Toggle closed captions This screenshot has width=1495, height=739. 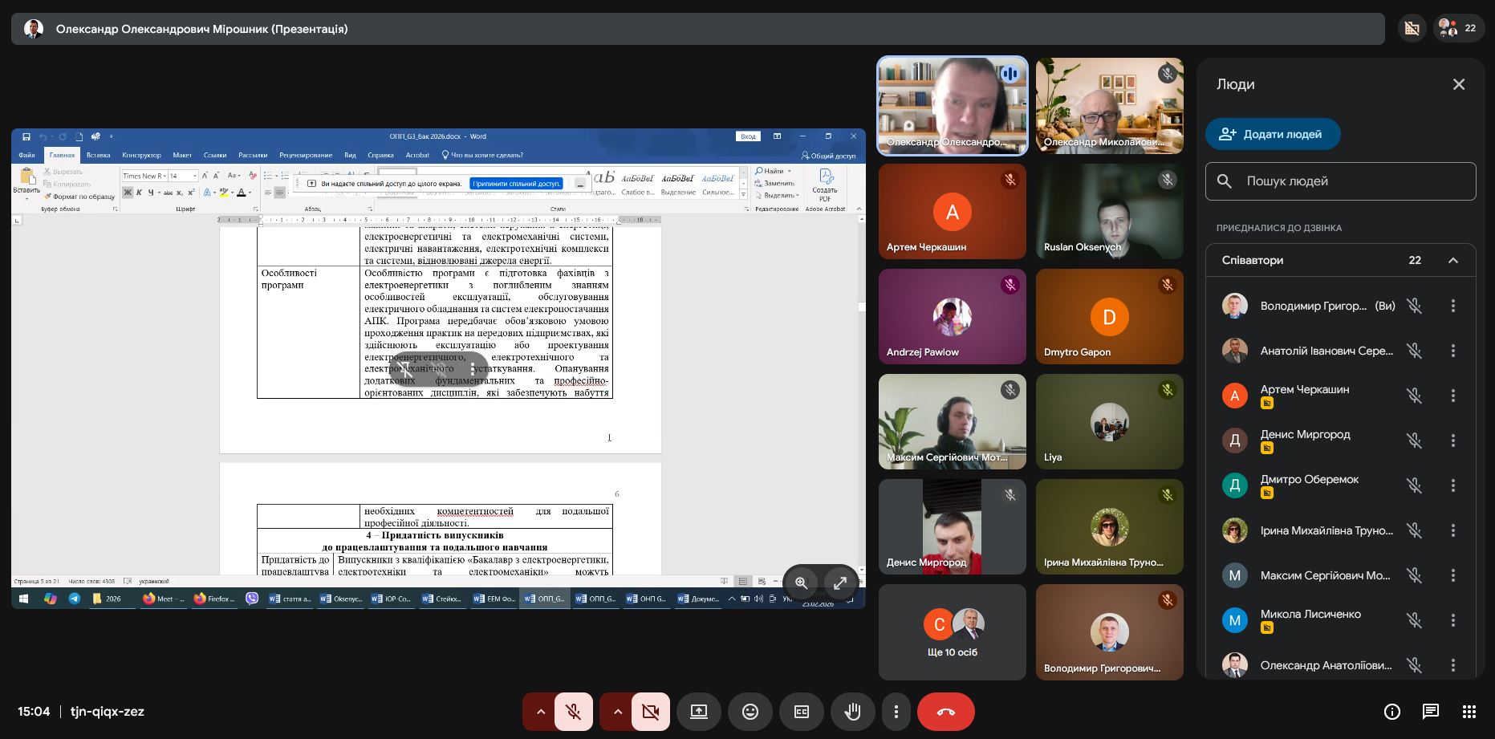click(801, 712)
